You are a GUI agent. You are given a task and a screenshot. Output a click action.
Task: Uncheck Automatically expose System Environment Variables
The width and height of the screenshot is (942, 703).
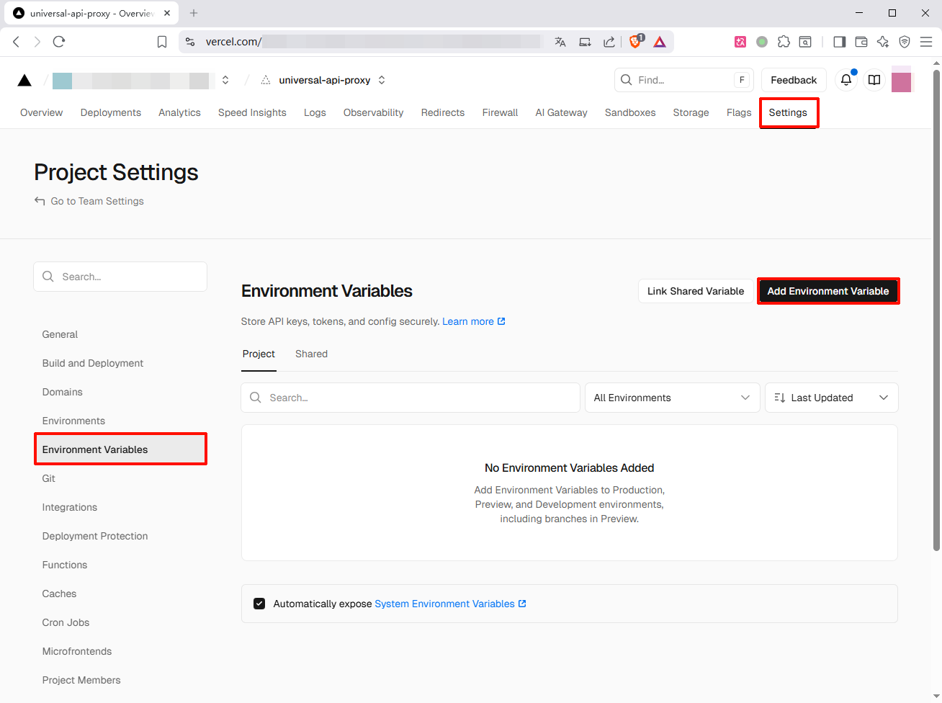pos(259,604)
